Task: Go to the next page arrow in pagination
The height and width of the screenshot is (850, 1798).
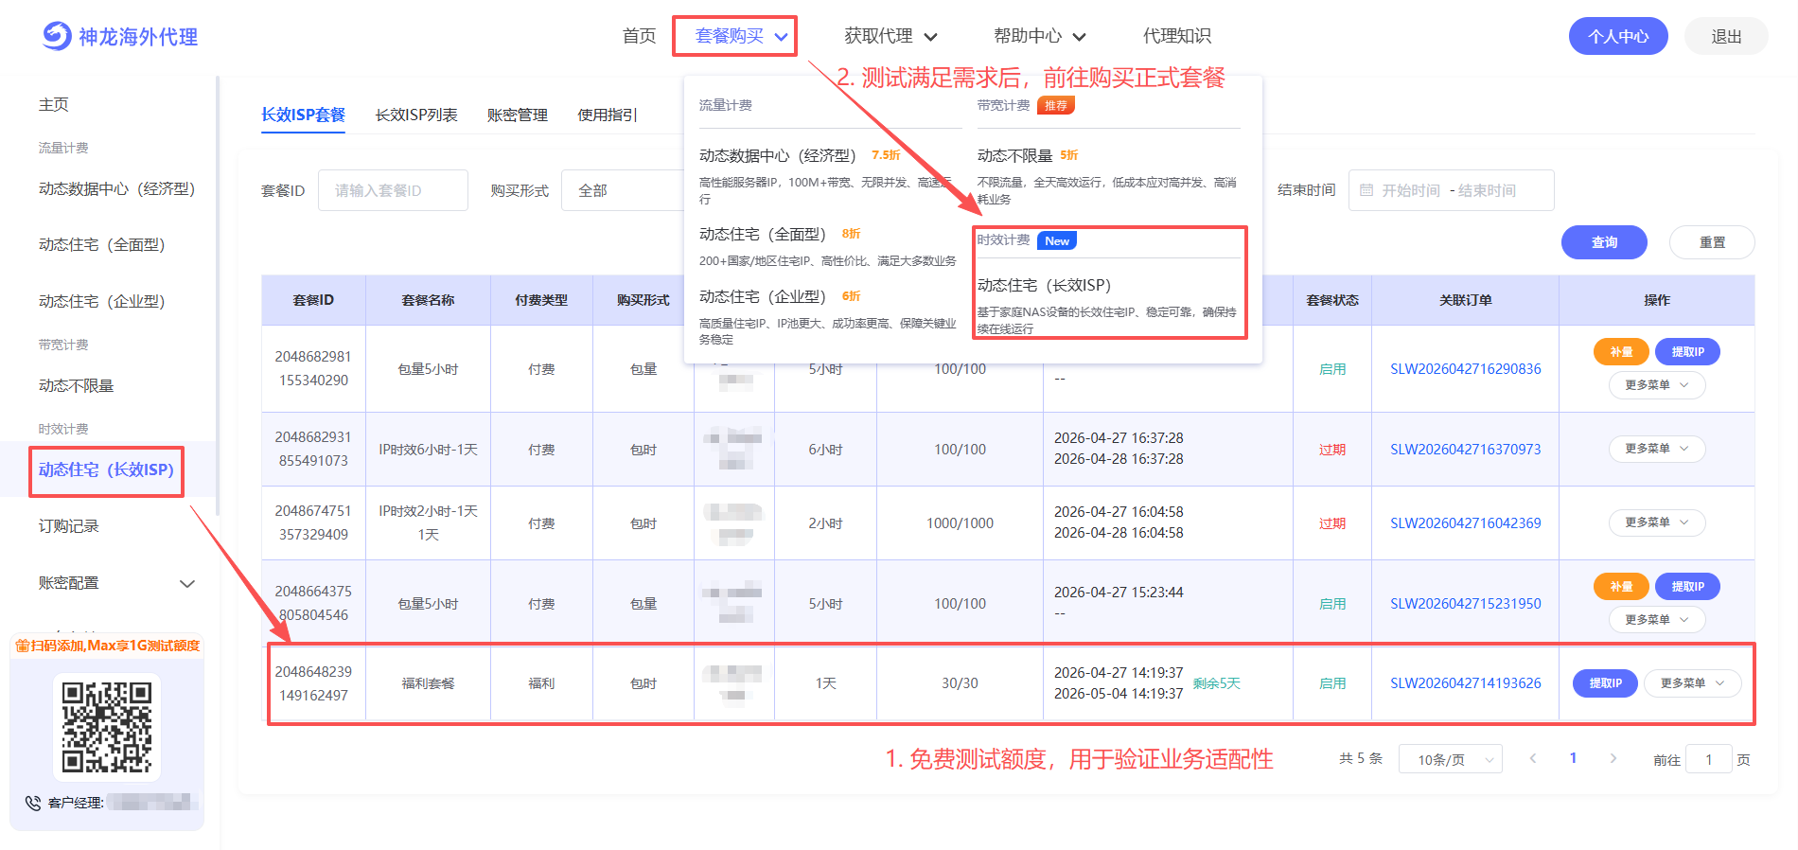Action: click(1613, 758)
